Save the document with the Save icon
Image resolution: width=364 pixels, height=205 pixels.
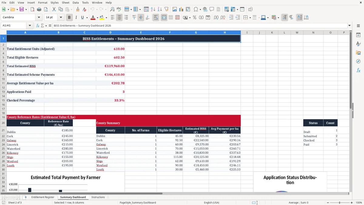click(22, 9)
